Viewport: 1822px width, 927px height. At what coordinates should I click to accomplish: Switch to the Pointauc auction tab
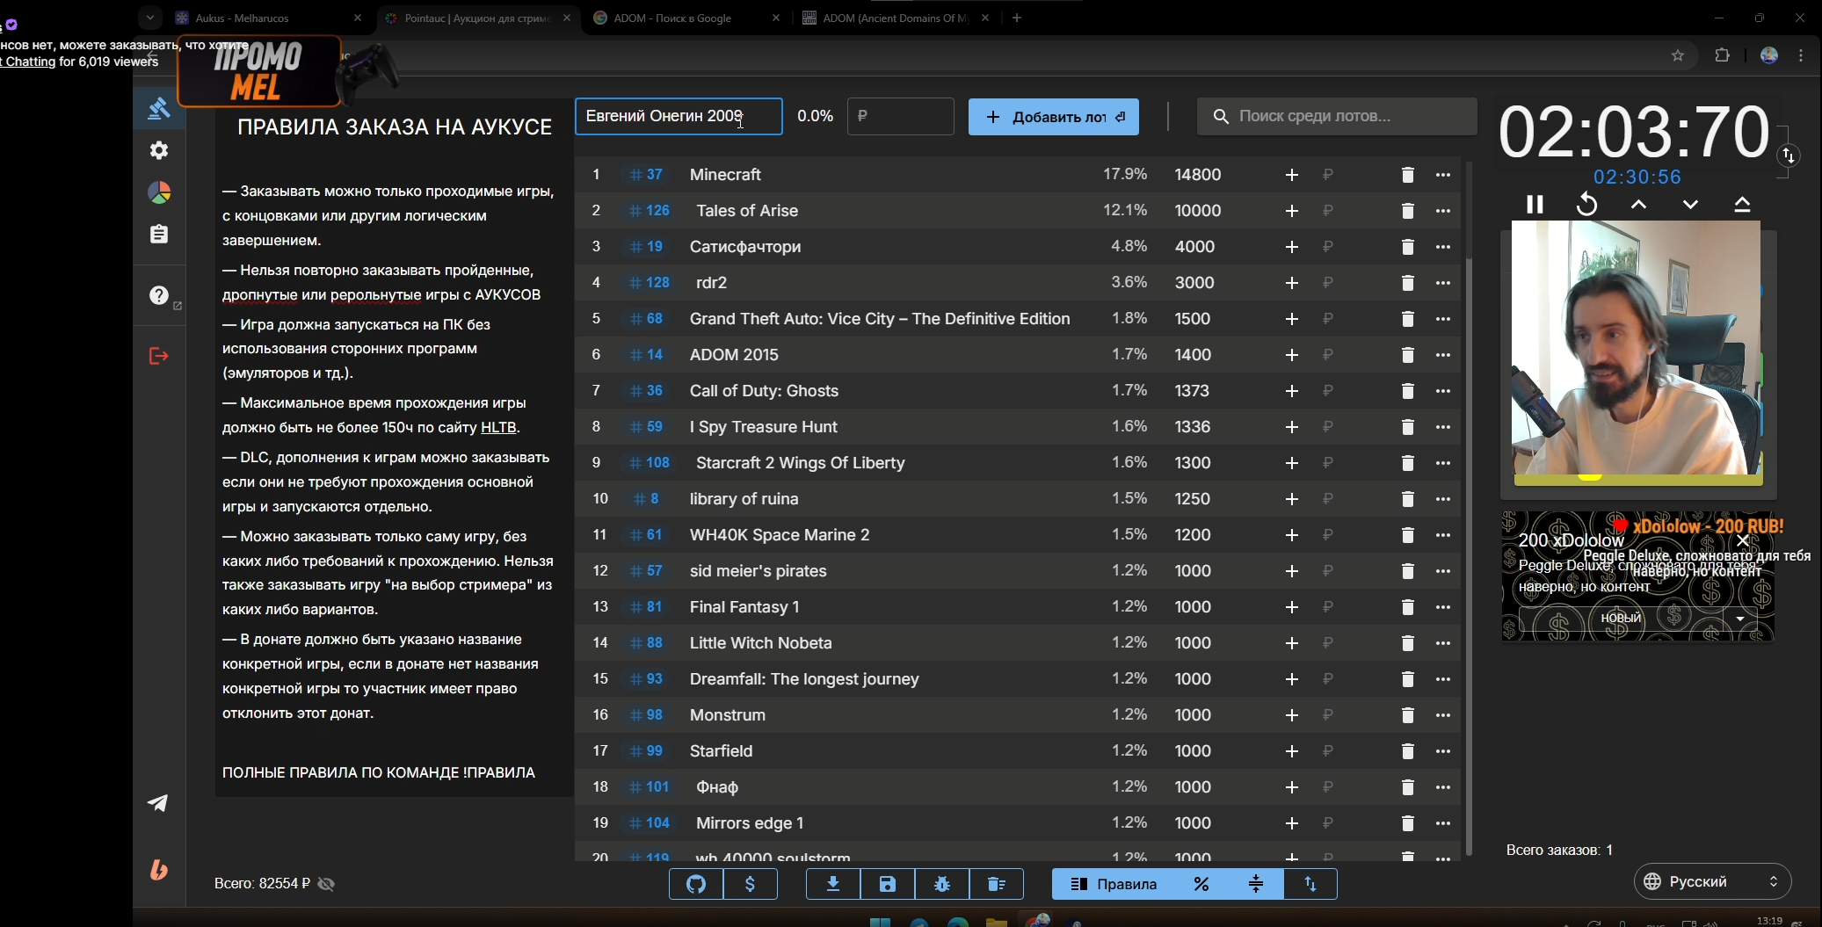[x=478, y=18]
